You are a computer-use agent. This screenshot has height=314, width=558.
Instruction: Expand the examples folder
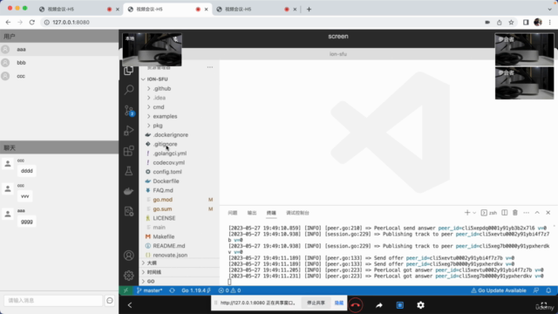pyautogui.click(x=162, y=116)
